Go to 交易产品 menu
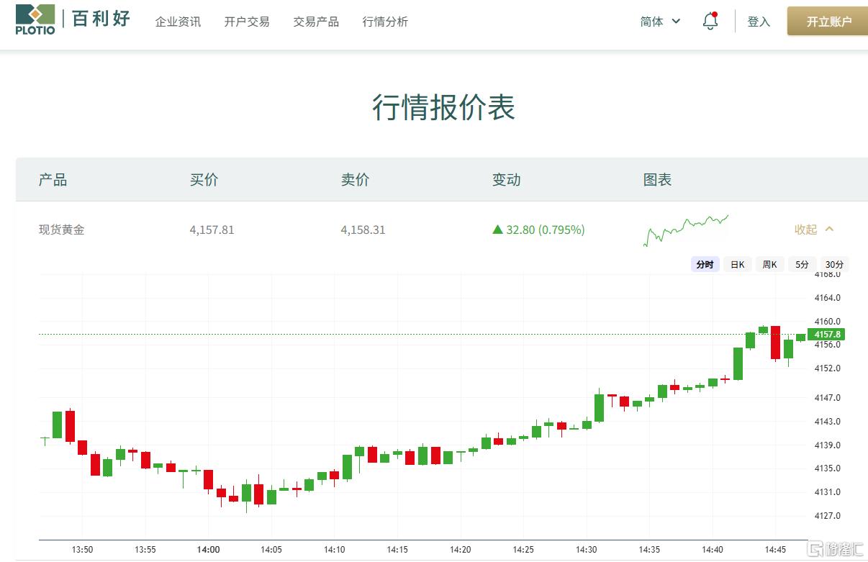 point(316,22)
